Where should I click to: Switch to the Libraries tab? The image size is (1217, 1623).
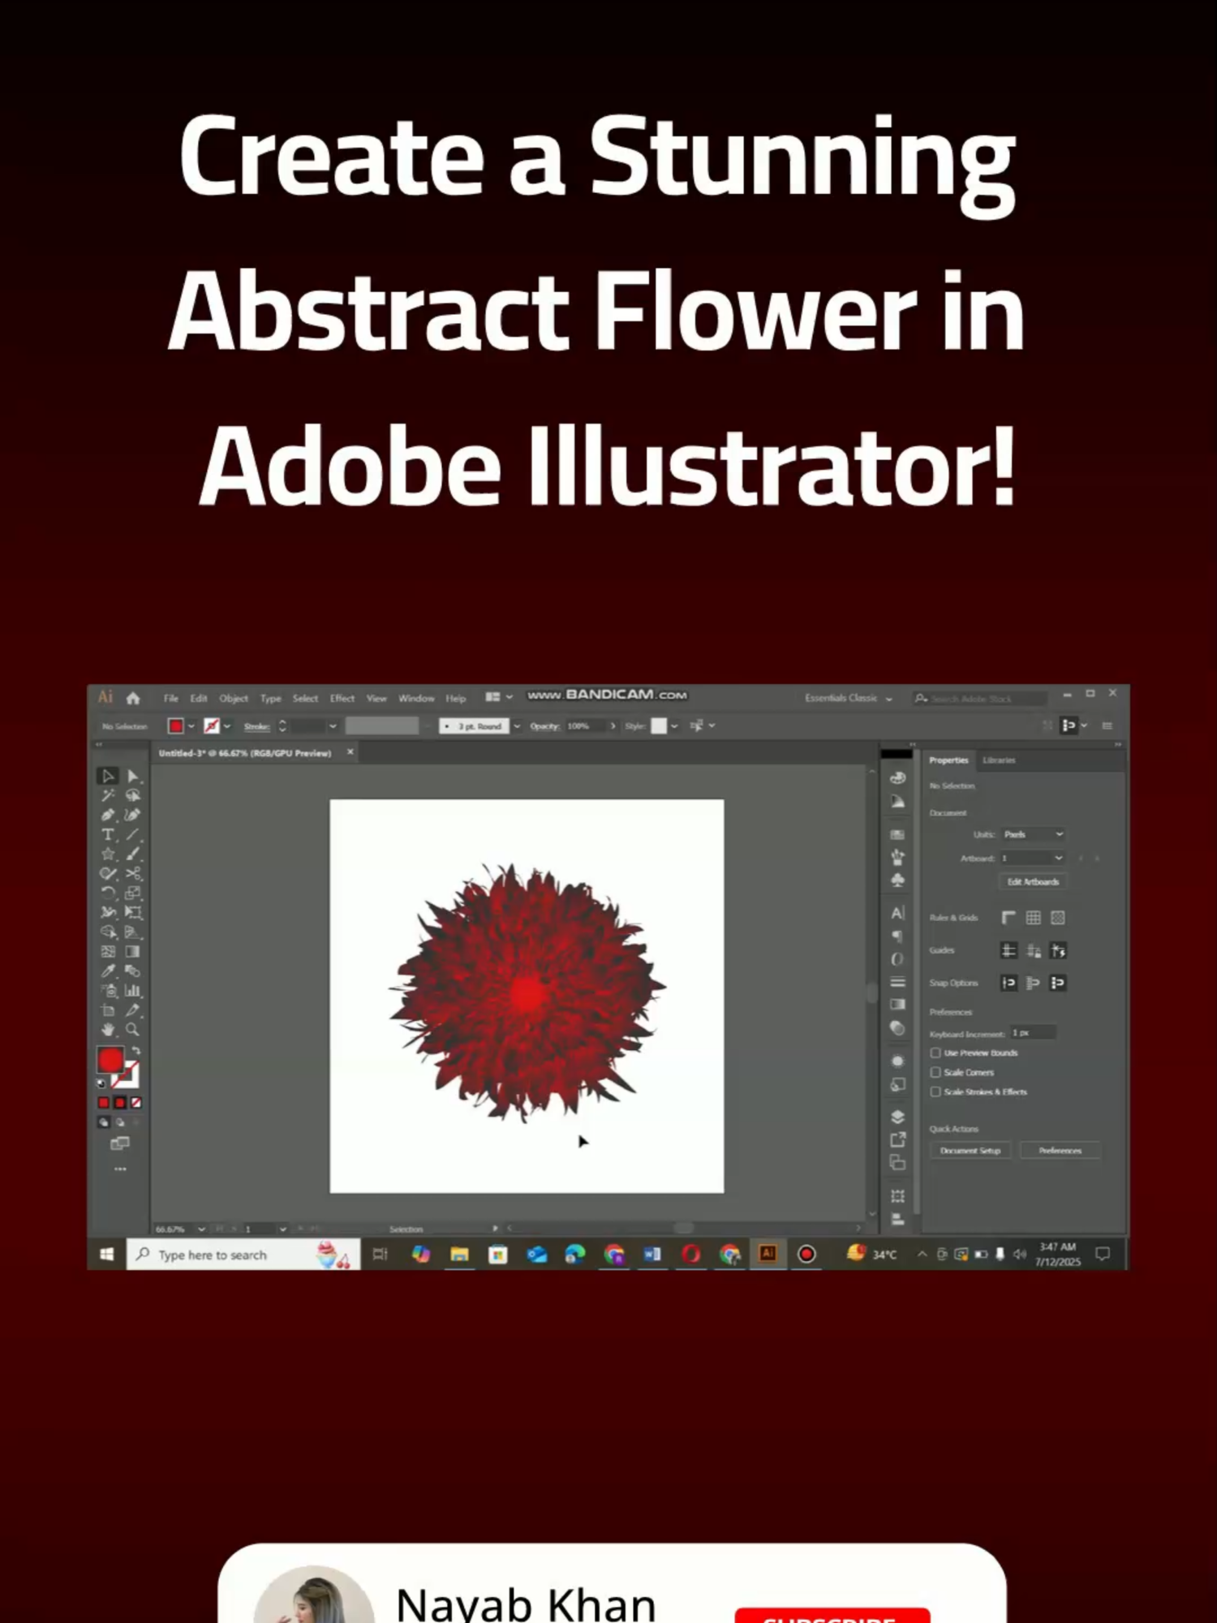point(999,760)
